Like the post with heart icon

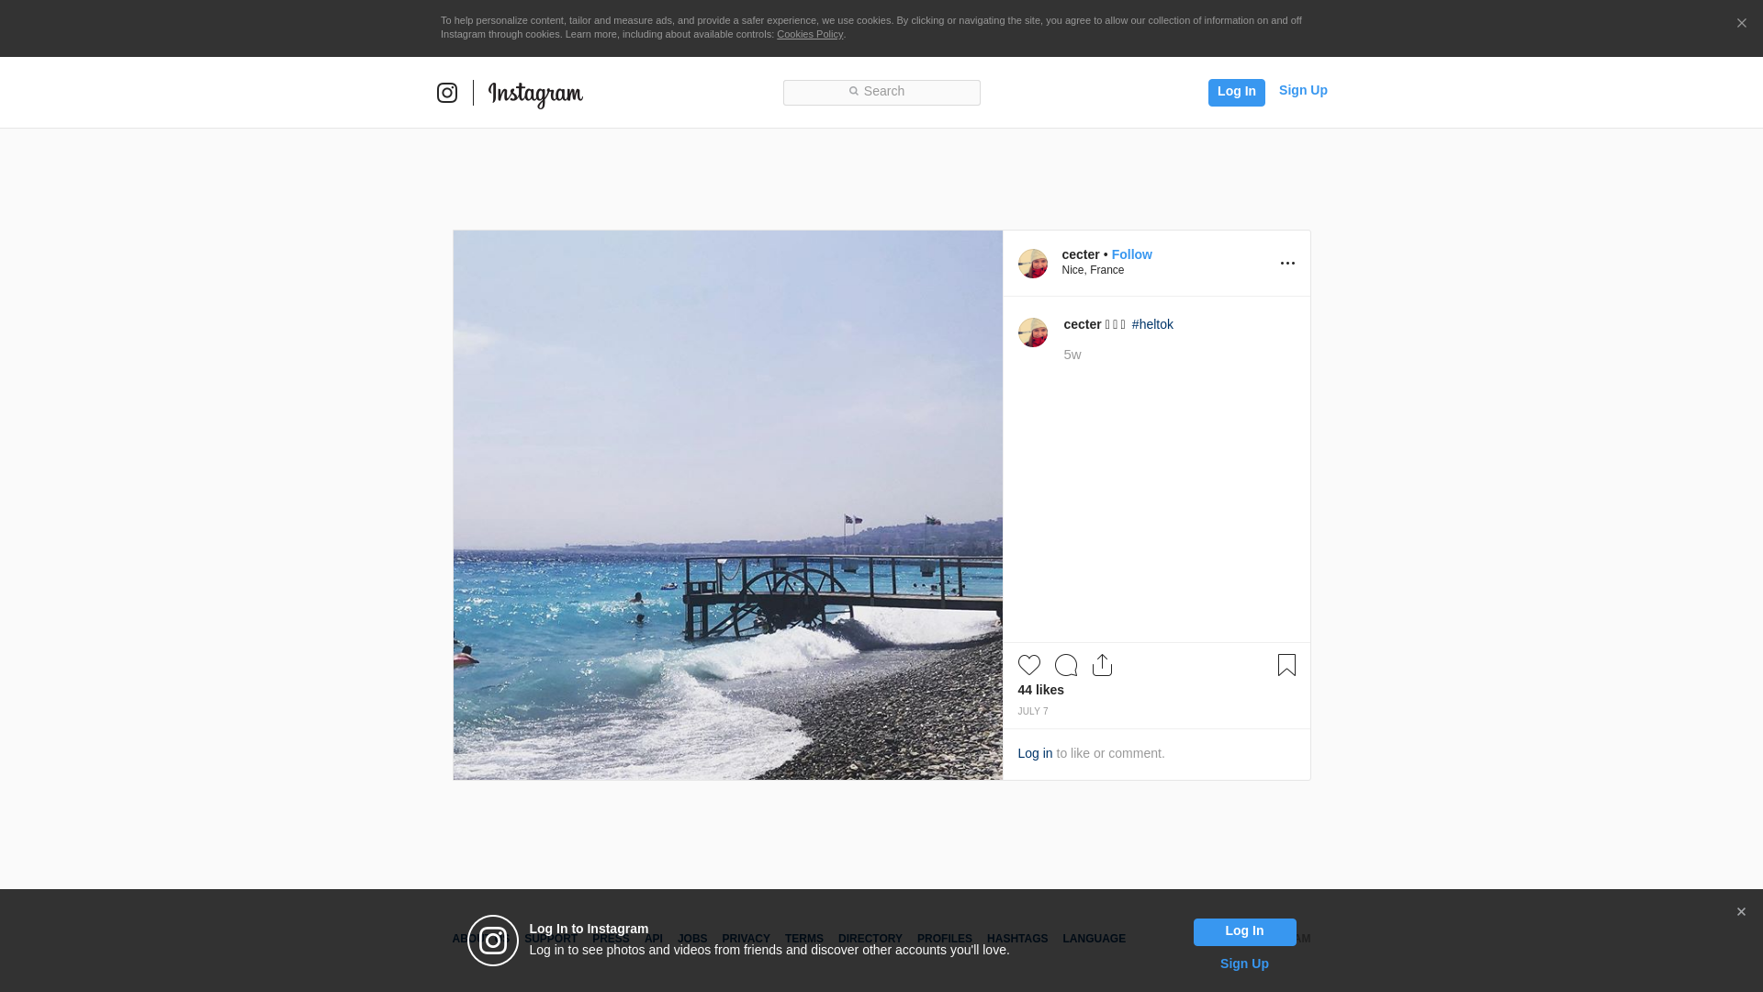pyautogui.click(x=1029, y=665)
